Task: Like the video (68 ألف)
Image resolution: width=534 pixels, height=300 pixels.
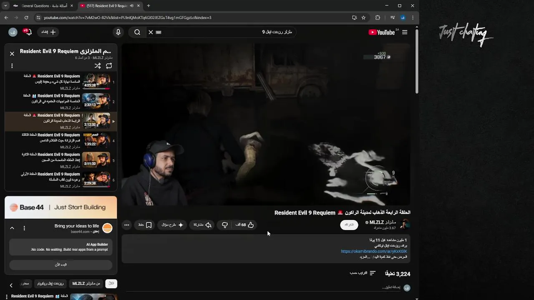Action: click(244, 225)
